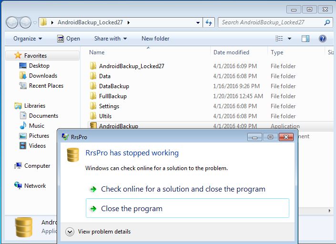This screenshot has height=244, width=336.
Task: Click the gold database icon in RrsPro dialog
Action: (x=73, y=155)
